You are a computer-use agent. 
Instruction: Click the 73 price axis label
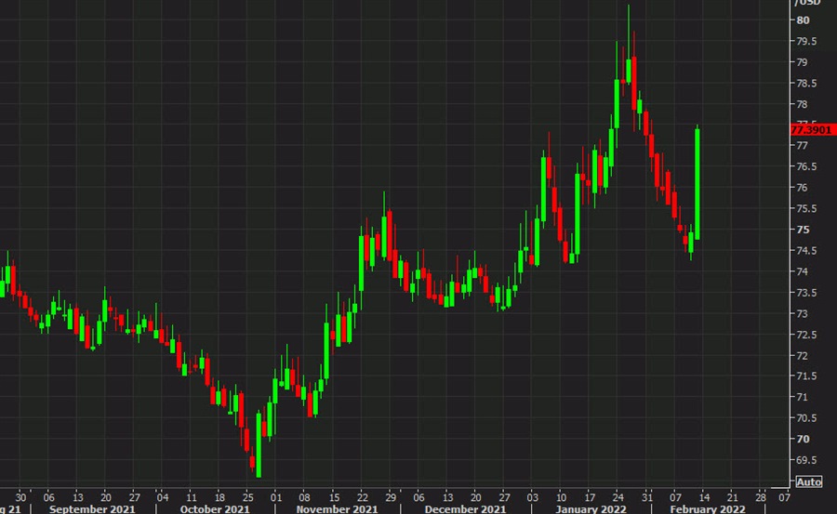(802, 313)
